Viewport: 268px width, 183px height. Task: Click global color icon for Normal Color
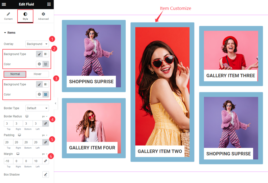click(x=39, y=94)
